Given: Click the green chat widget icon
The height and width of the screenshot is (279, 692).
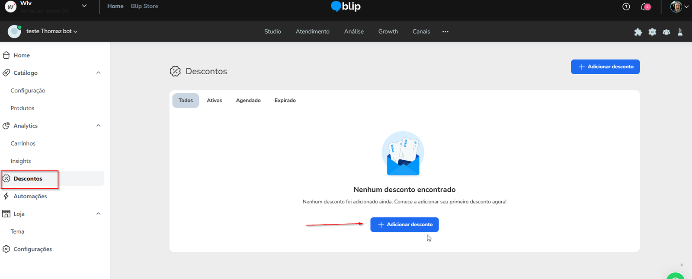Looking at the screenshot, I should point(676,276).
